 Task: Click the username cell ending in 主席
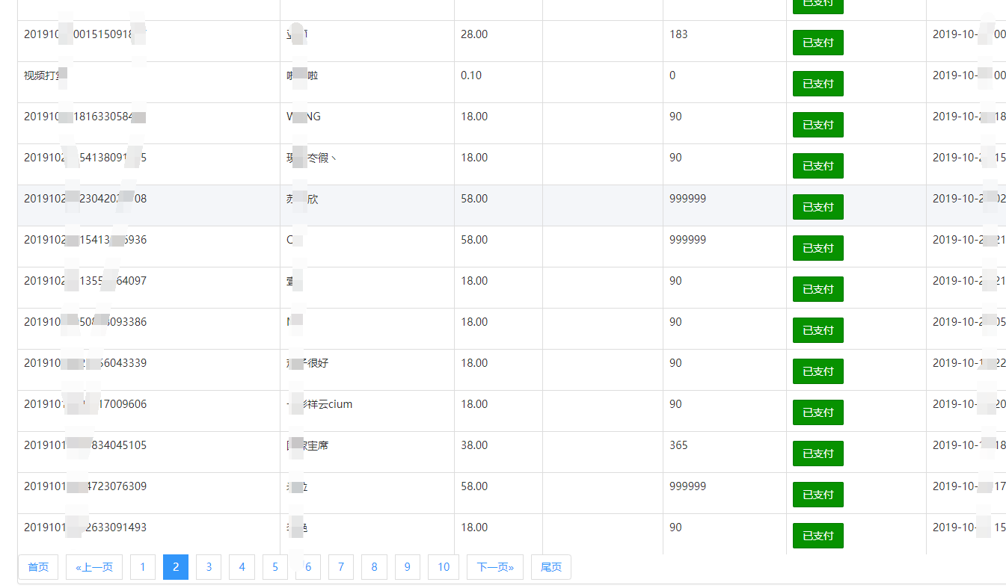[367, 452]
